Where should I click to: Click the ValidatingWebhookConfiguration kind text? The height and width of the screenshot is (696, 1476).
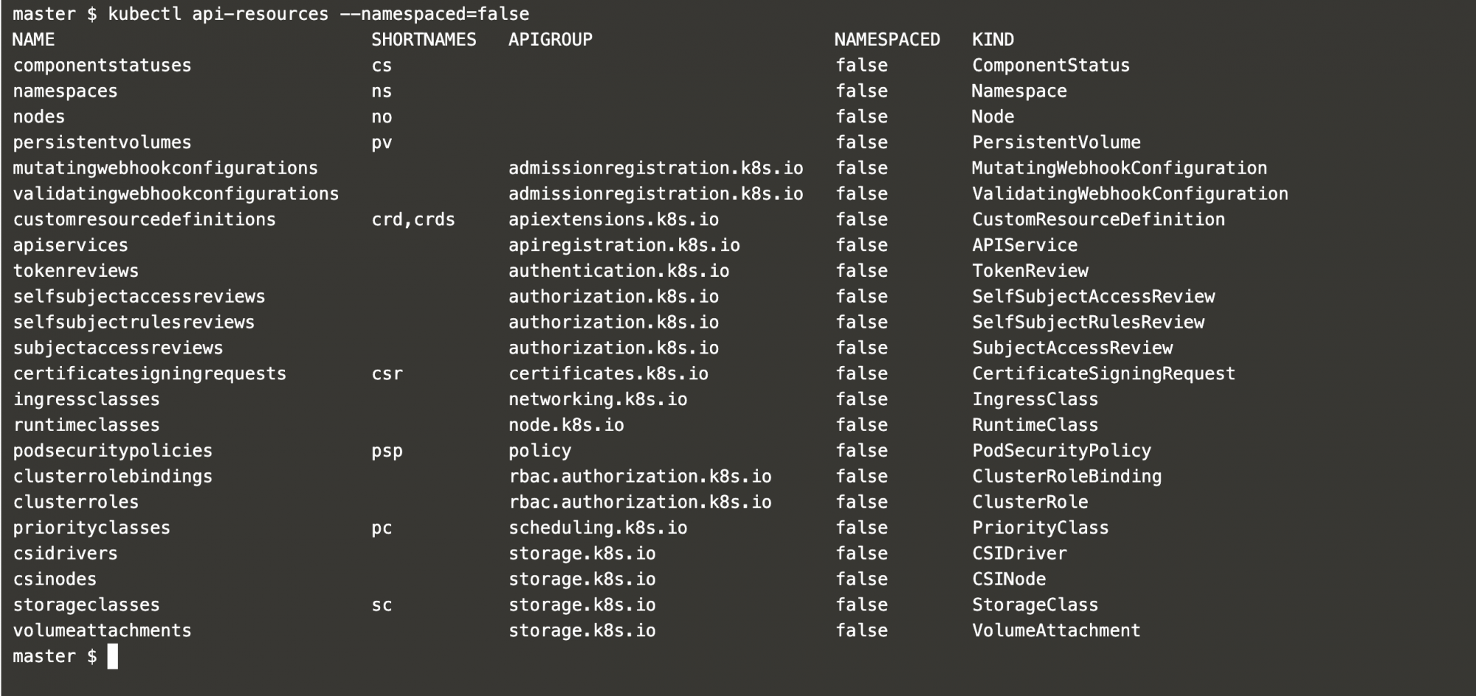tap(1130, 194)
